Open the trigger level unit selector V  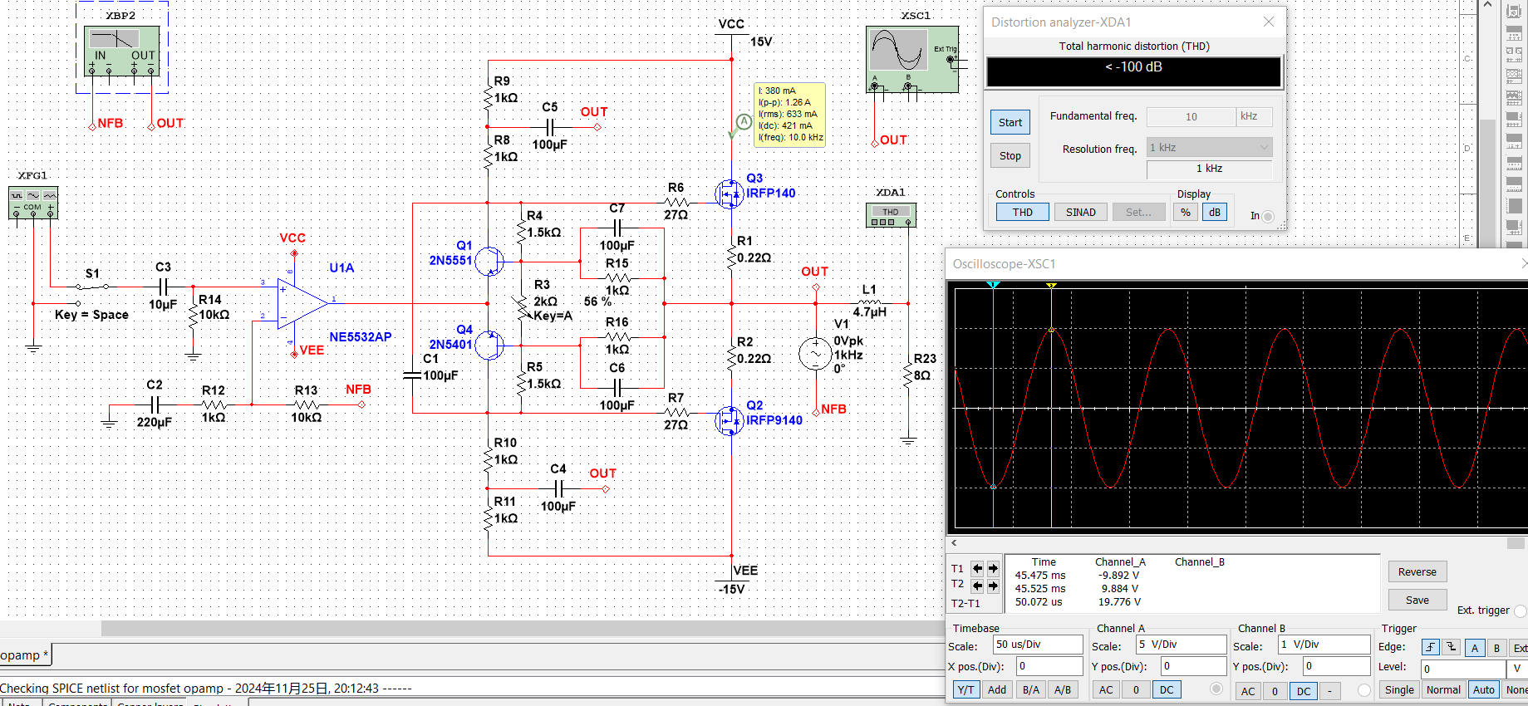pyautogui.click(x=1516, y=668)
